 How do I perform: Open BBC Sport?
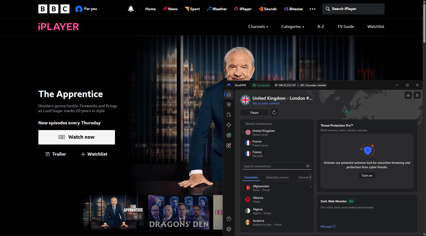[x=192, y=9]
